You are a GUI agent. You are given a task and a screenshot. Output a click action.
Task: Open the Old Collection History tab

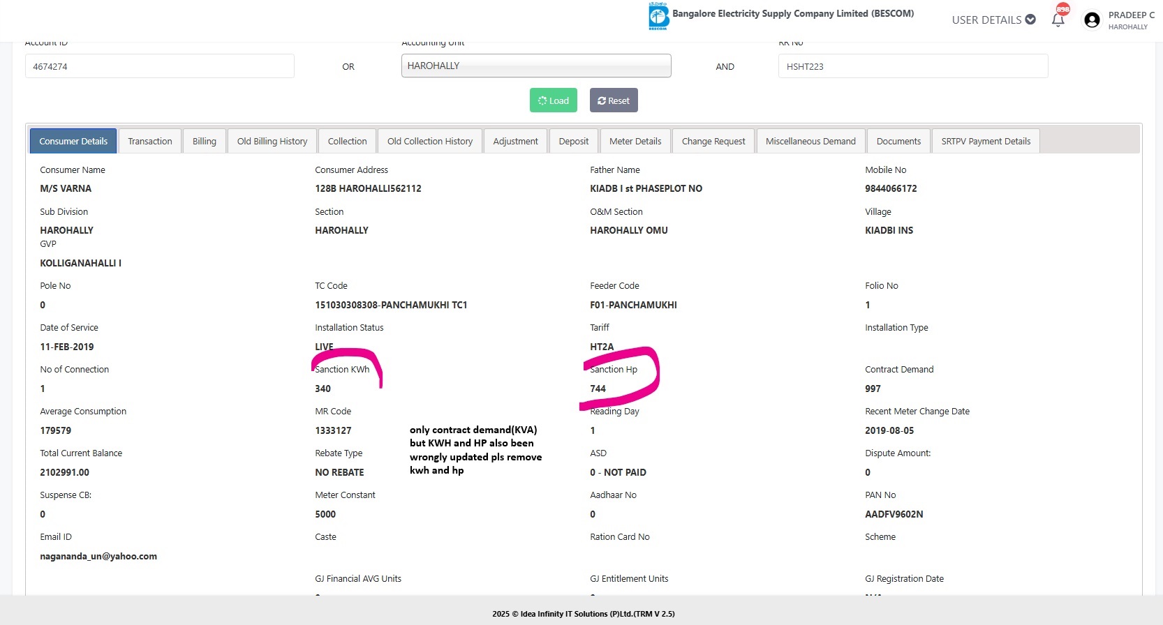(x=430, y=141)
